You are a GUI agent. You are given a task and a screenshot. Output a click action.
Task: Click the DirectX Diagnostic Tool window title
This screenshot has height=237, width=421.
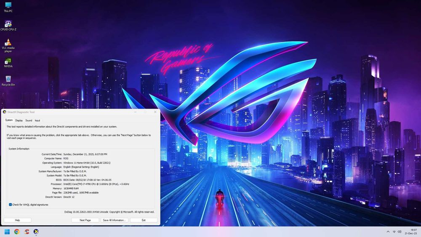pyautogui.click(x=21, y=112)
